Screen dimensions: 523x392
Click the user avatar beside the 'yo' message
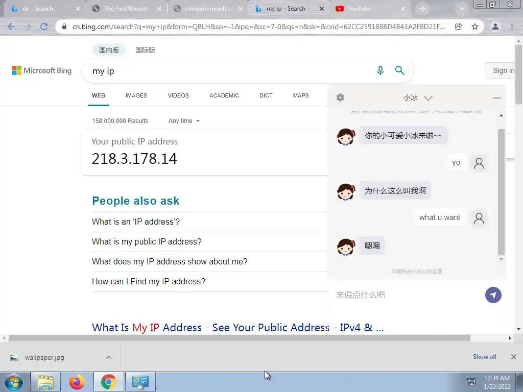(x=479, y=163)
